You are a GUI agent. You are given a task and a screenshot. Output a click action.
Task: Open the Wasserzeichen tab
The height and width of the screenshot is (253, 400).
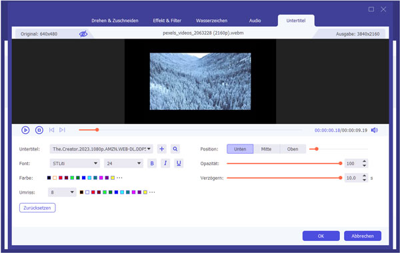pyautogui.click(x=211, y=21)
